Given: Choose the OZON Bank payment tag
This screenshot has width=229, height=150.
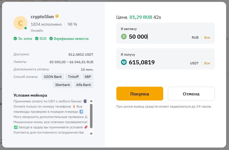Looking at the screenshot, I should point(53,77).
